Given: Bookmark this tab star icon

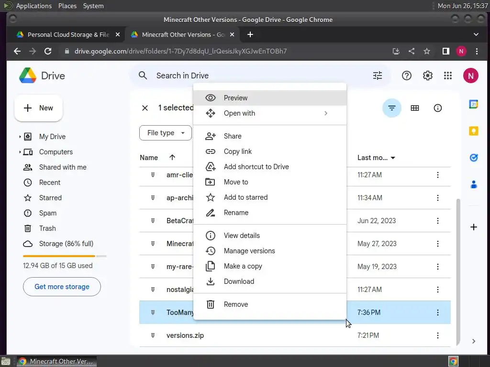Looking at the screenshot, I should (x=426, y=51).
